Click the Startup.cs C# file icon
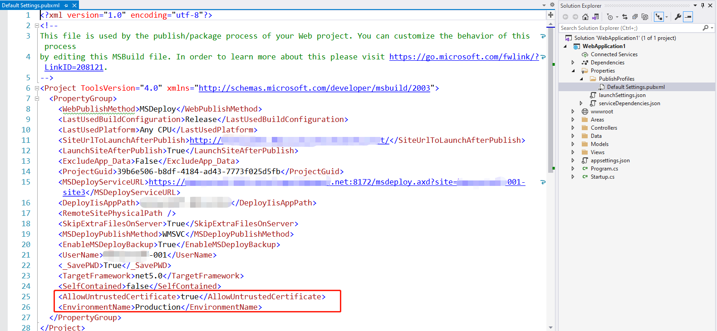717x331 pixels. (585, 177)
